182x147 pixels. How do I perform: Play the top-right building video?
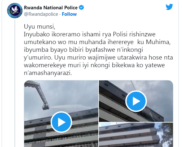click(x=136, y=101)
